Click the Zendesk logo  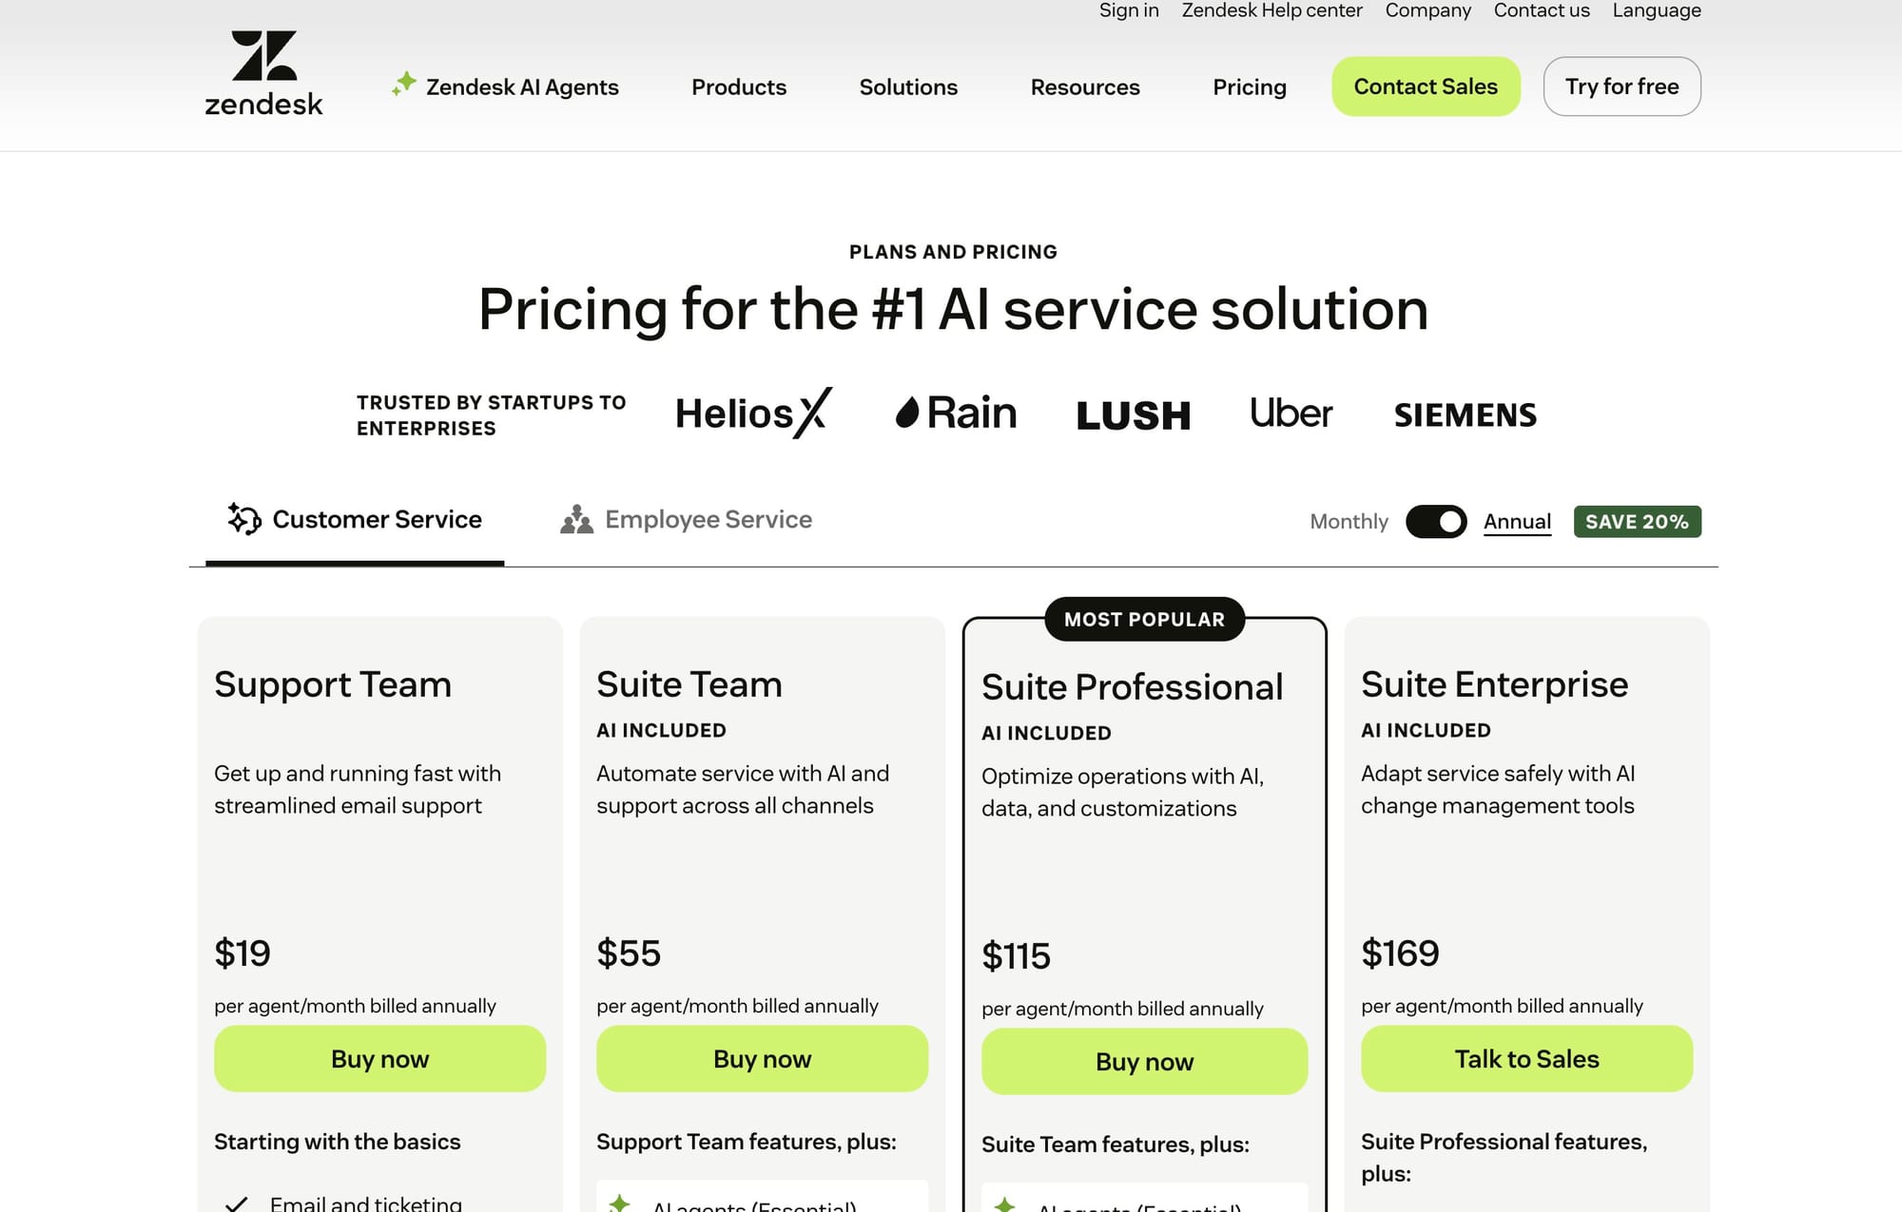[x=263, y=71]
